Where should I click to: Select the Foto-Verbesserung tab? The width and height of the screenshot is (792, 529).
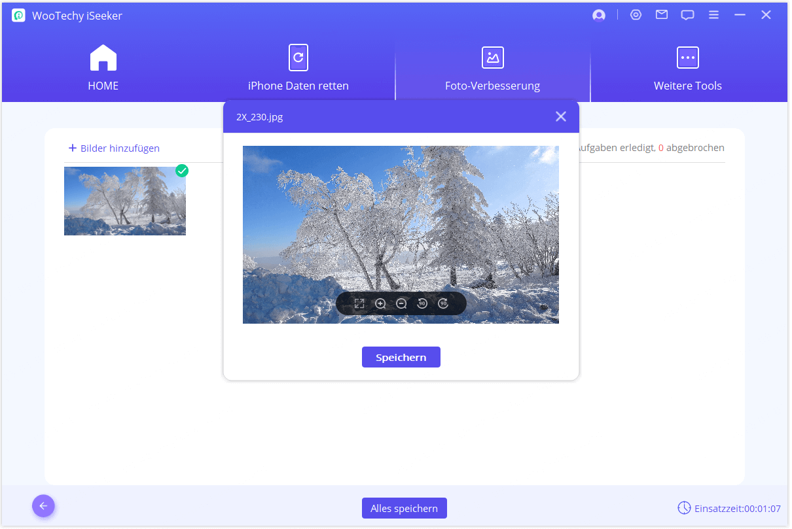point(492,68)
